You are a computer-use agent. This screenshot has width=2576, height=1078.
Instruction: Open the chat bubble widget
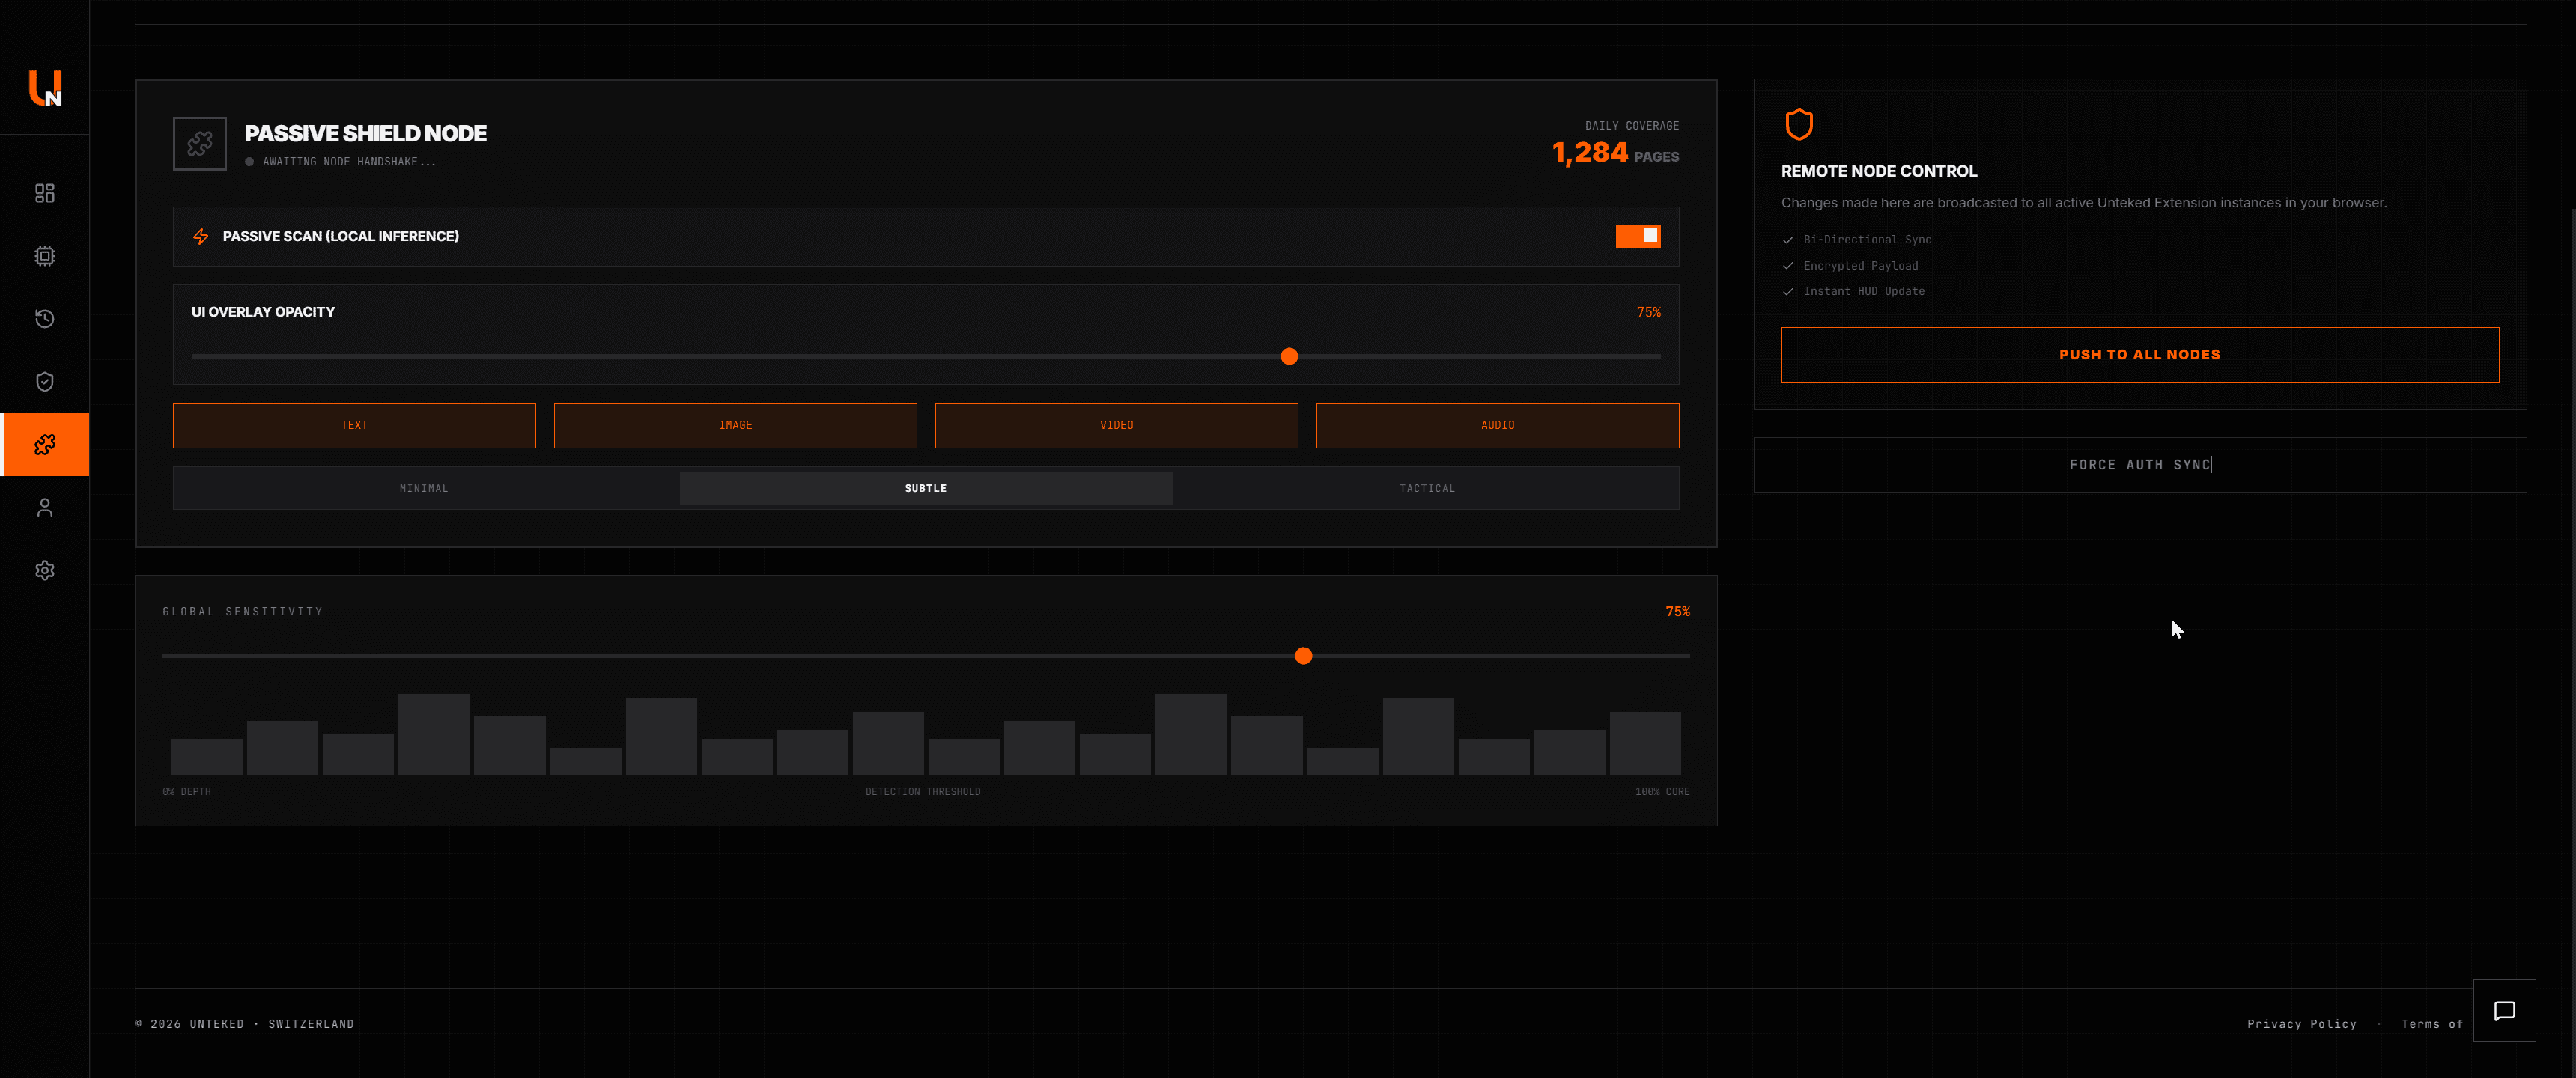(2504, 1011)
